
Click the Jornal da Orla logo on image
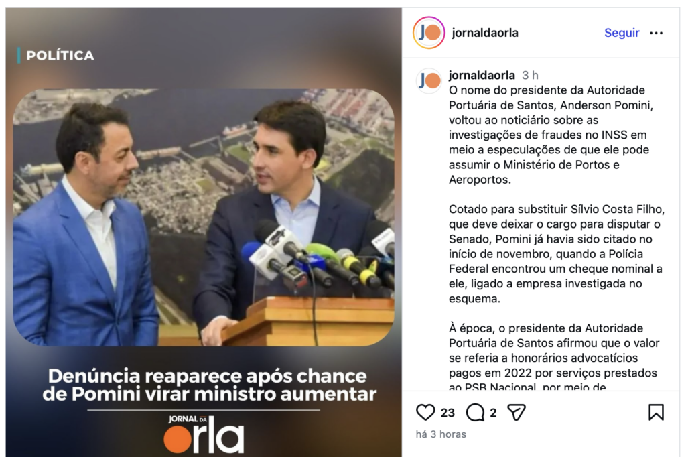pos(204,434)
